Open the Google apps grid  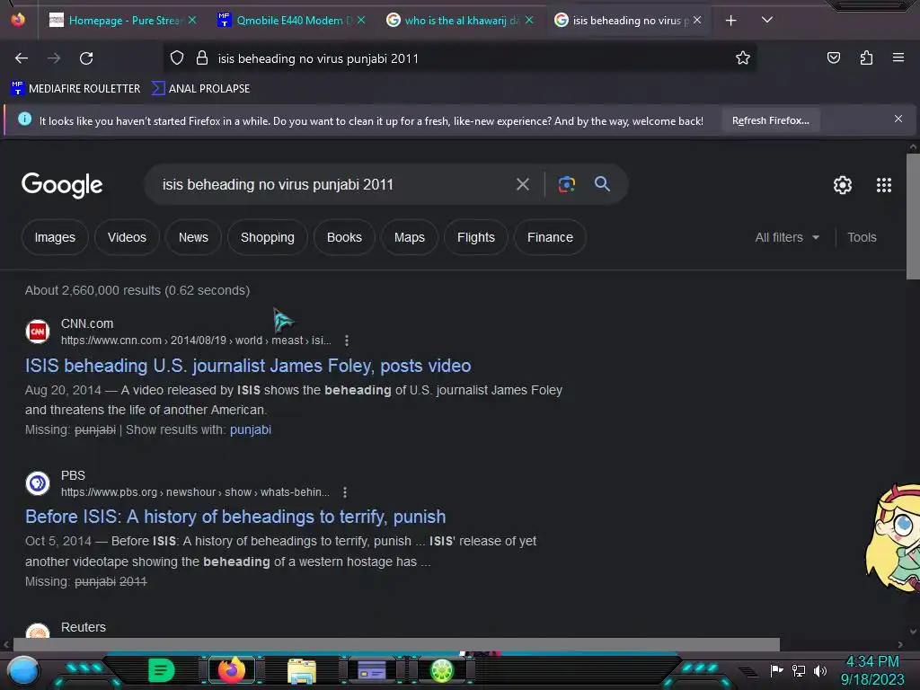coord(884,185)
